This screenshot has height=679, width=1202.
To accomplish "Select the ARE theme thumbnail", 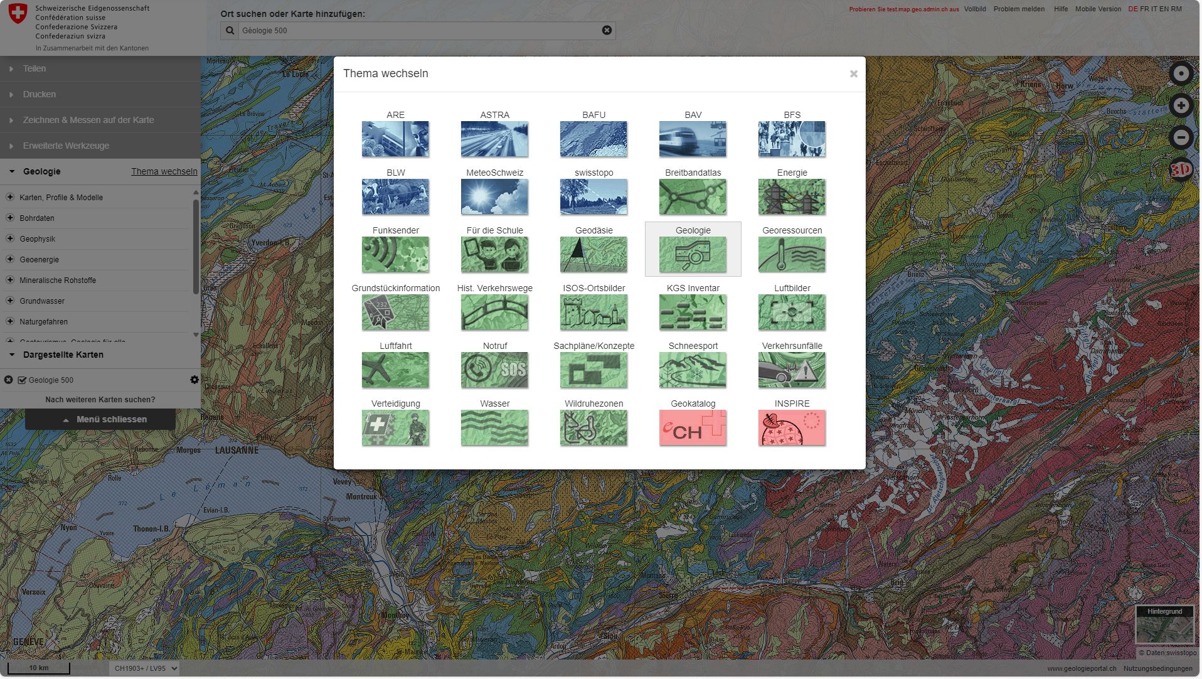I will pyautogui.click(x=395, y=139).
